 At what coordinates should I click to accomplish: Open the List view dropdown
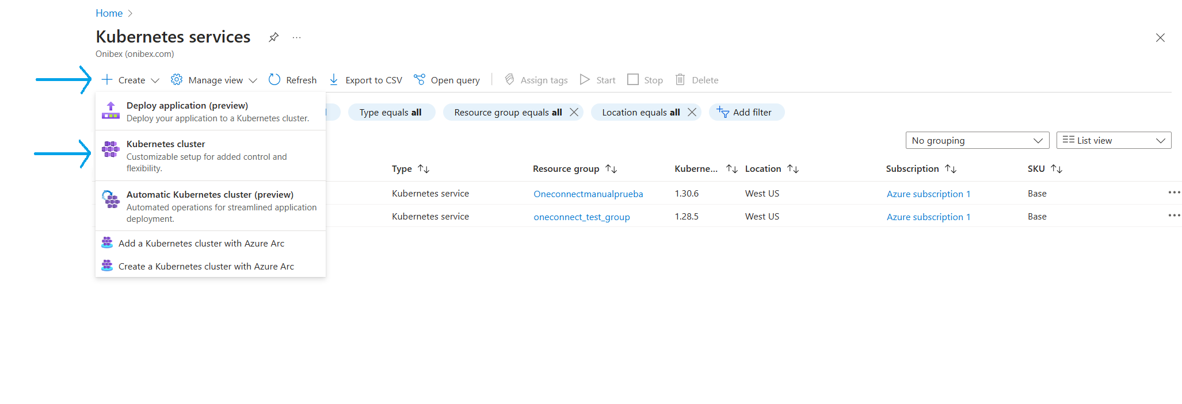[1113, 140]
